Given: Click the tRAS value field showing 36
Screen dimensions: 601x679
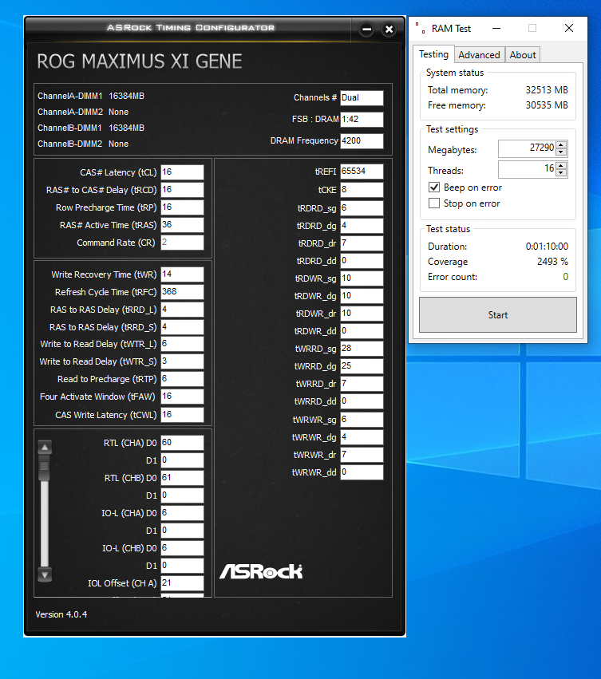Looking at the screenshot, I should click(x=182, y=225).
